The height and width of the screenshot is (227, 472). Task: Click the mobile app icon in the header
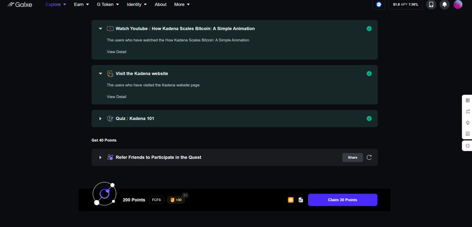(431, 4)
